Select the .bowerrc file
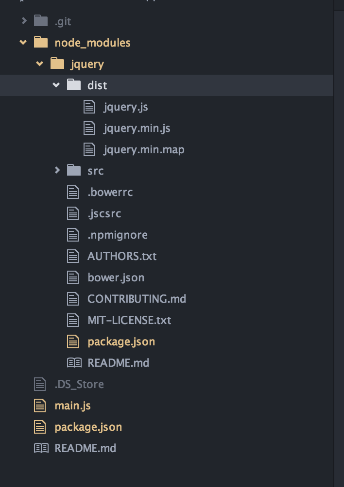344x487 pixels. (x=110, y=192)
